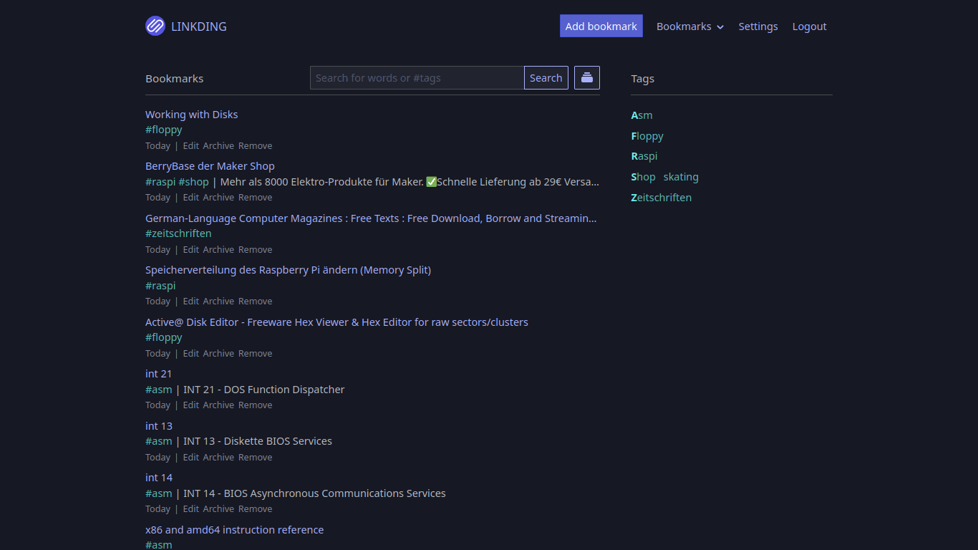This screenshot has width=978, height=550.
Task: Click Logout in the header
Action: point(809,26)
